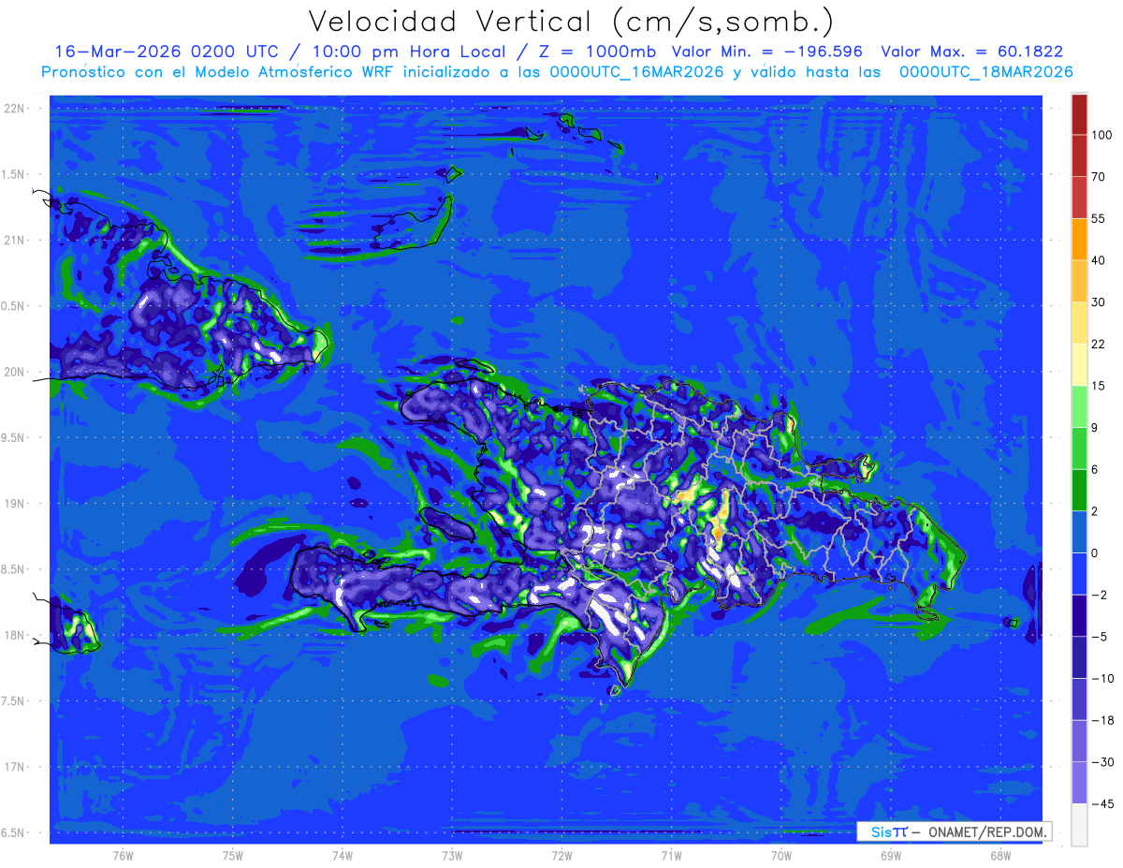Click the dark green swatch between 2 and 6
The height and width of the screenshot is (868, 1123).
pyautogui.click(x=1079, y=491)
